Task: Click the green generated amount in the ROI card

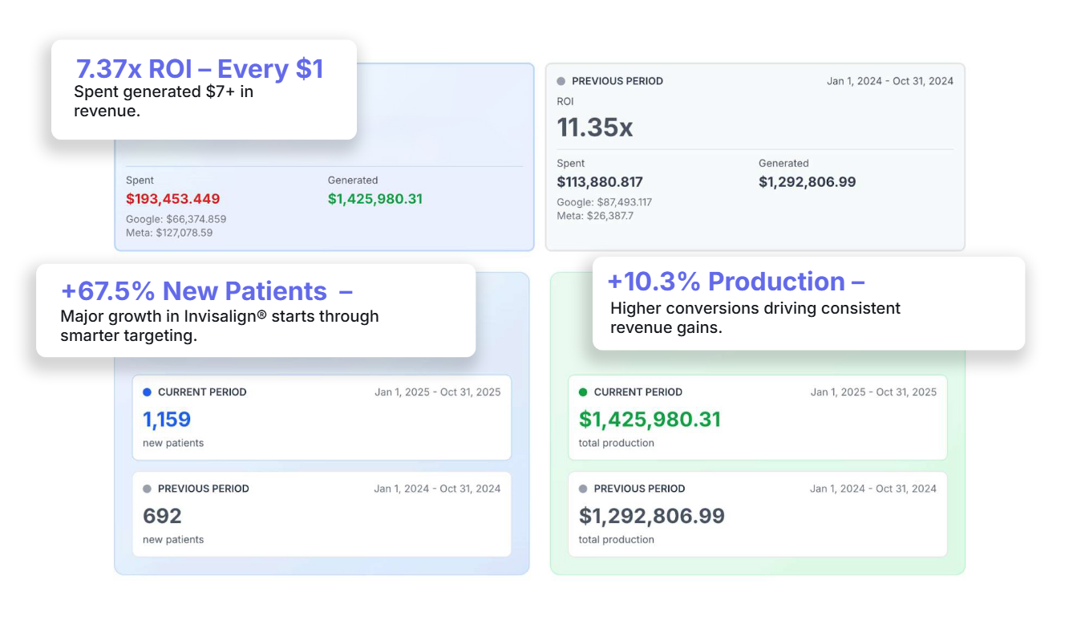Action: (x=375, y=199)
